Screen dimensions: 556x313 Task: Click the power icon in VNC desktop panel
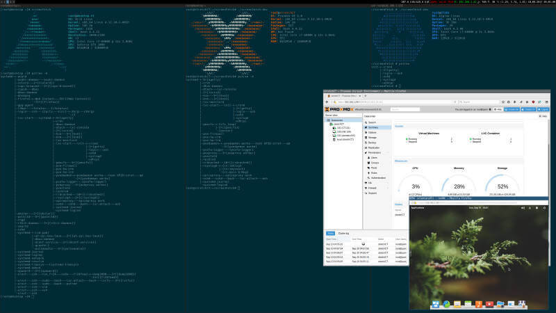click(544, 208)
